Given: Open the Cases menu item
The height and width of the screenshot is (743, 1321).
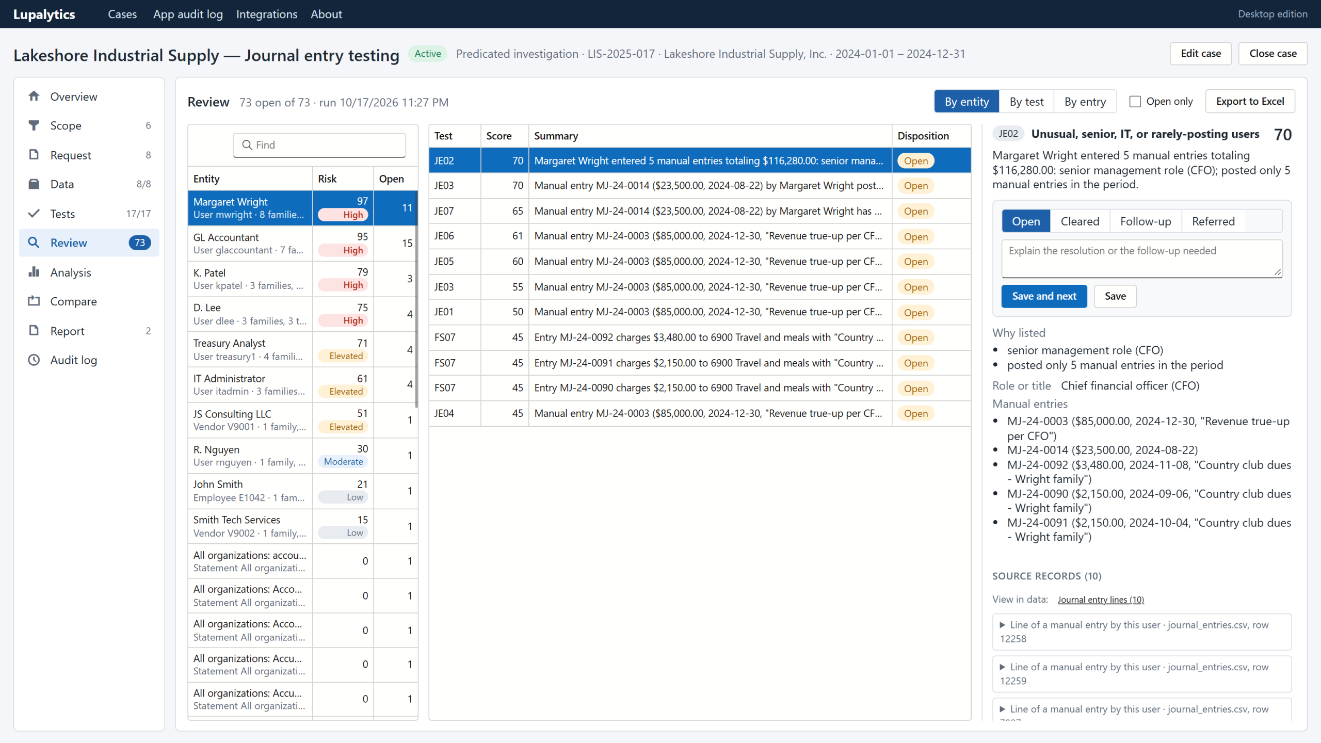Looking at the screenshot, I should click(122, 14).
